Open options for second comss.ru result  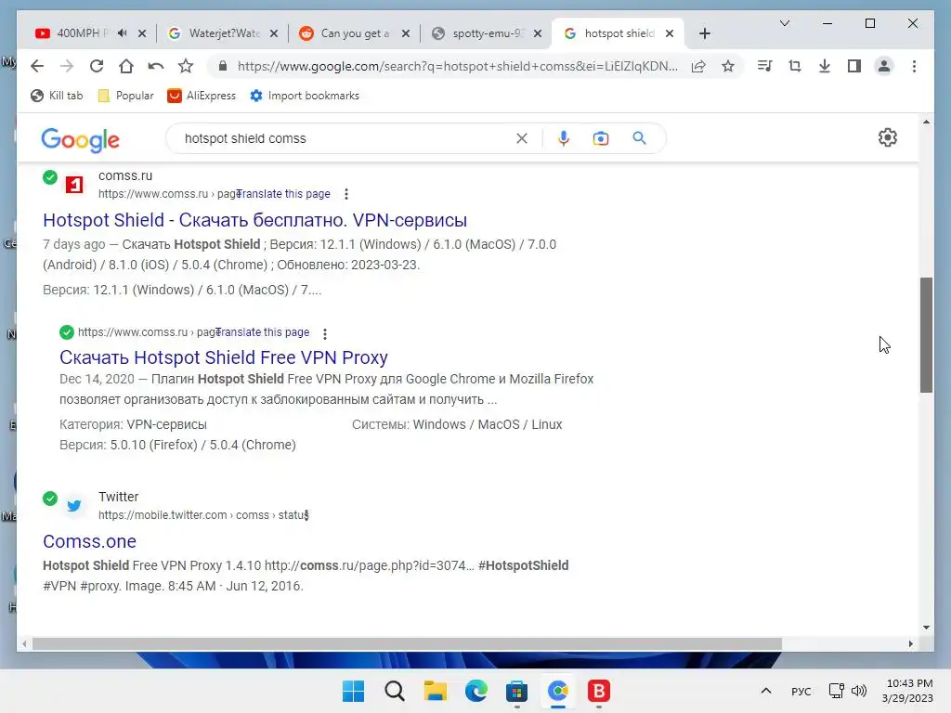pos(325,333)
